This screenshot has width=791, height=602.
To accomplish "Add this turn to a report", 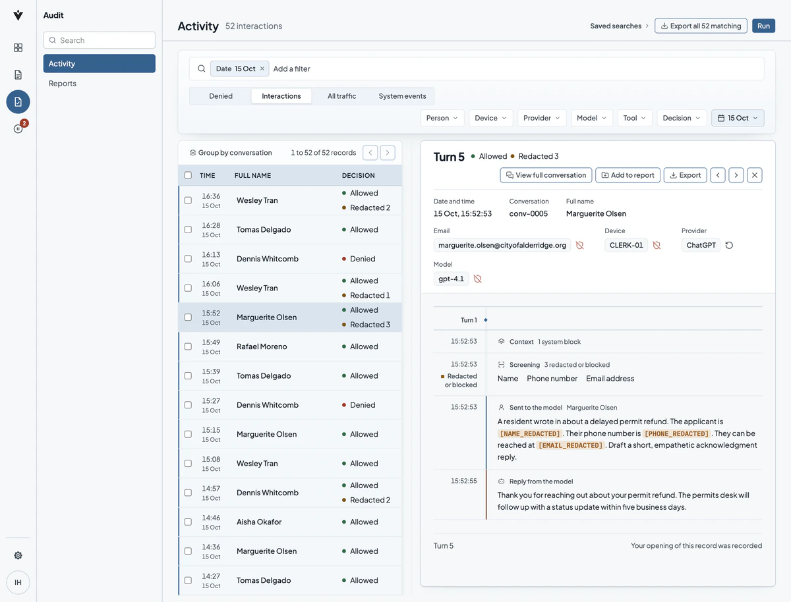I will (628, 175).
